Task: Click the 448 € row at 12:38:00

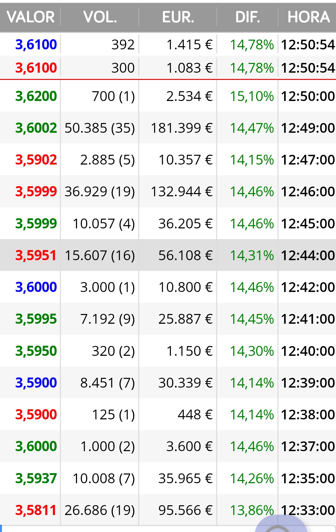Action: point(168,414)
